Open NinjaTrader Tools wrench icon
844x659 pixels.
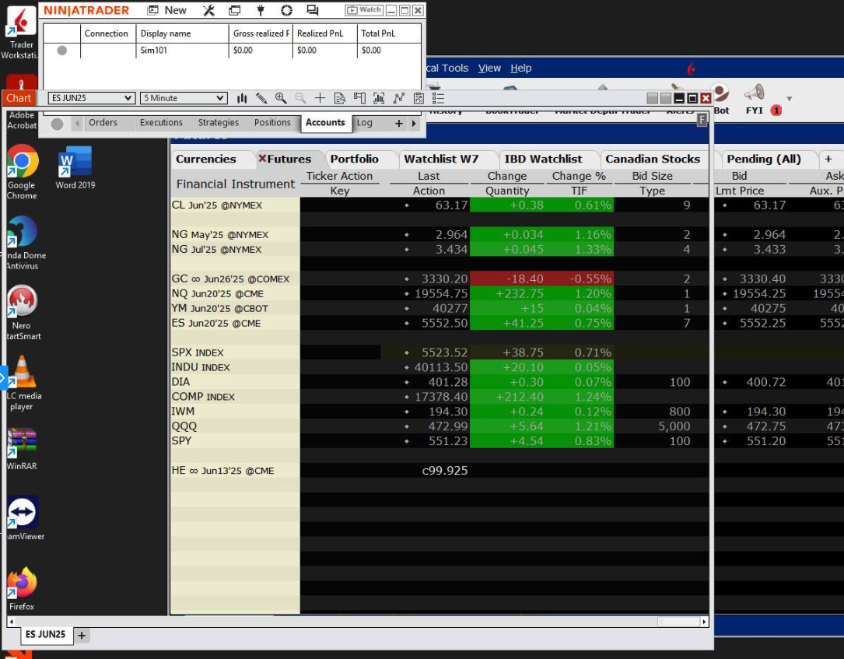[x=208, y=10]
